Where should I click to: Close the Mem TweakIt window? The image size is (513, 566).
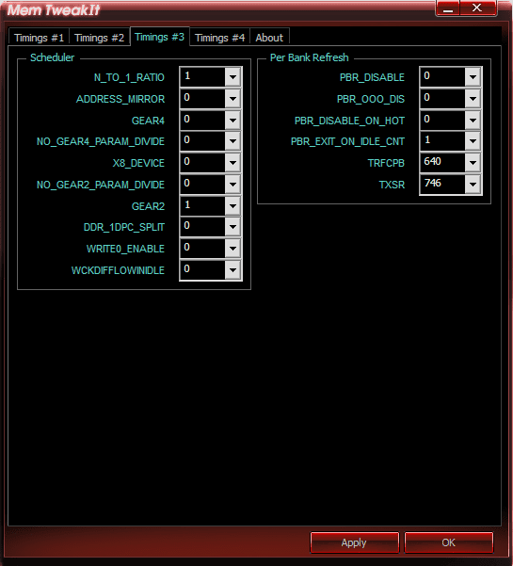click(x=477, y=8)
